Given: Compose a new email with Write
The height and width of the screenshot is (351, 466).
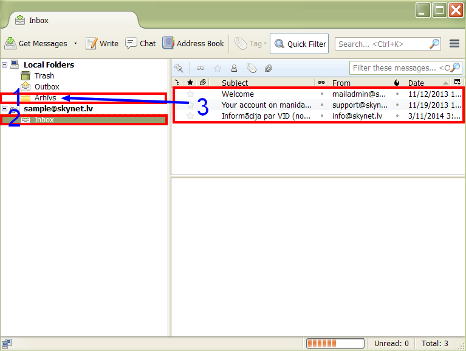Looking at the screenshot, I should click(102, 44).
